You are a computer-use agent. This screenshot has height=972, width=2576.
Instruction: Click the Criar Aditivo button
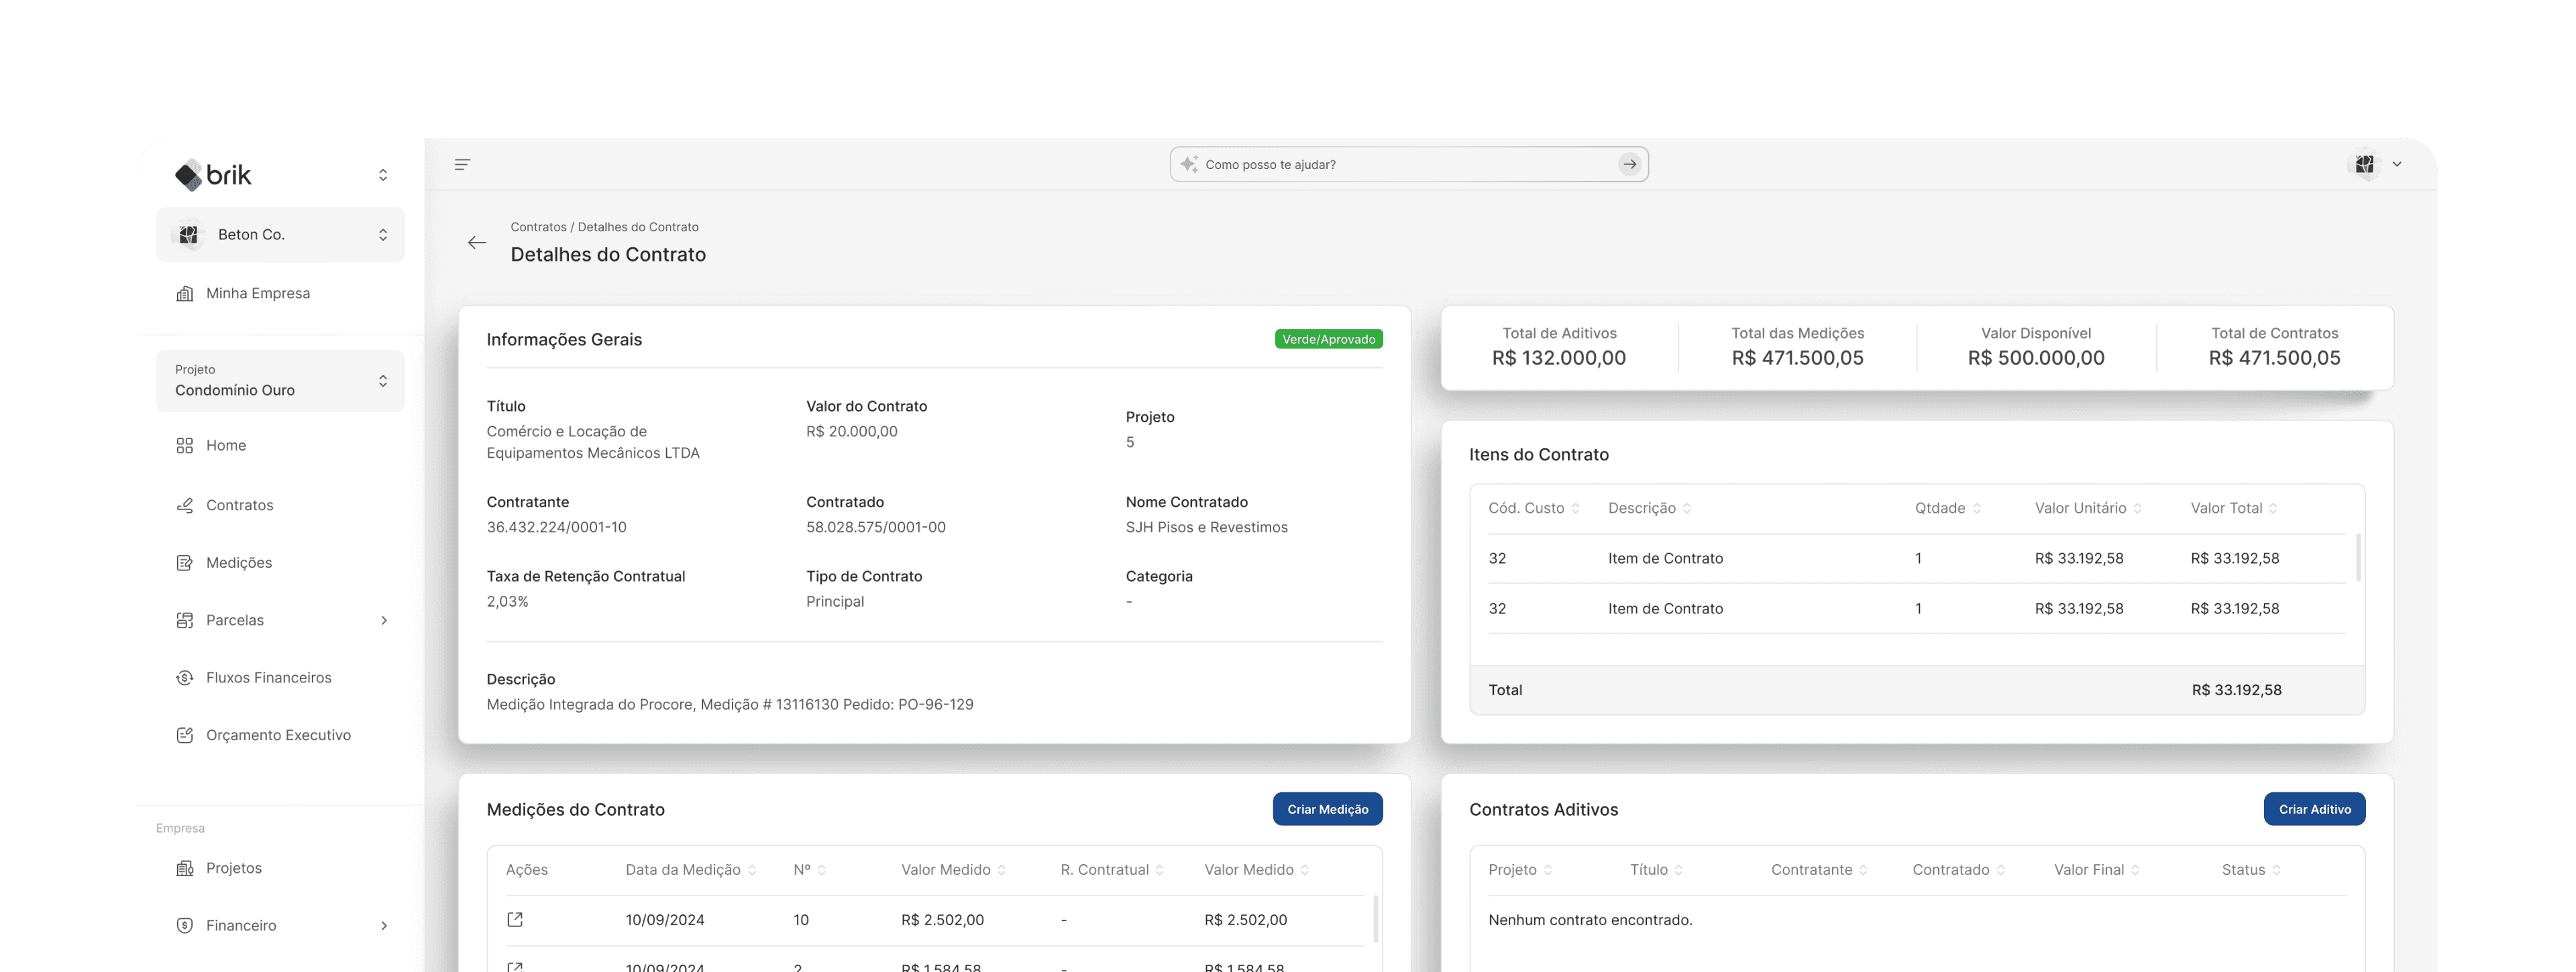(2314, 809)
